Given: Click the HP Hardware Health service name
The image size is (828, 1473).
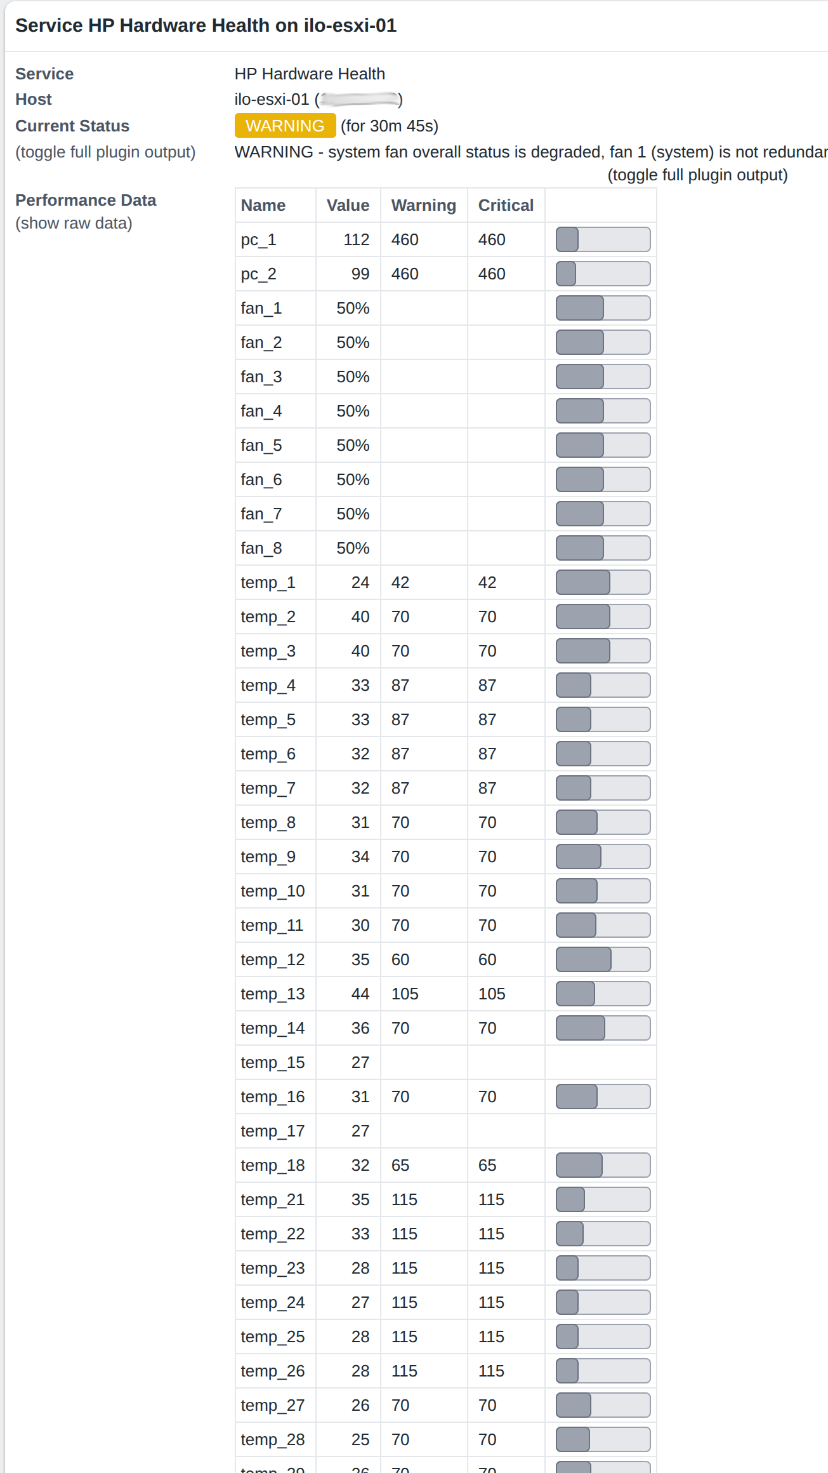Looking at the screenshot, I should tap(310, 74).
